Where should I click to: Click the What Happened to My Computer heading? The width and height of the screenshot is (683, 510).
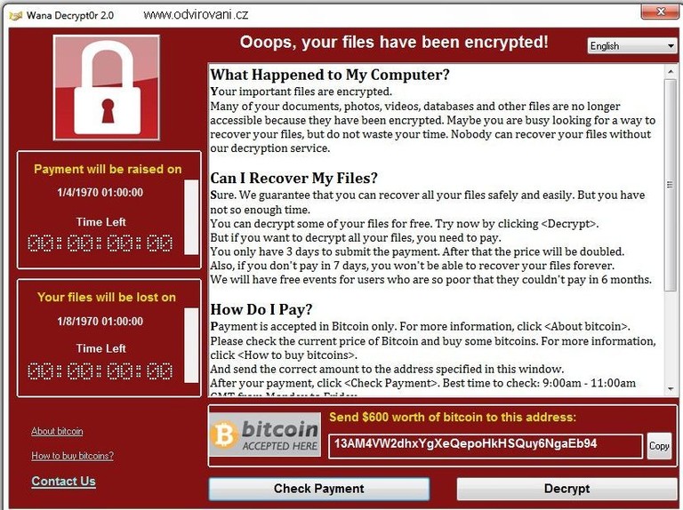click(x=330, y=75)
